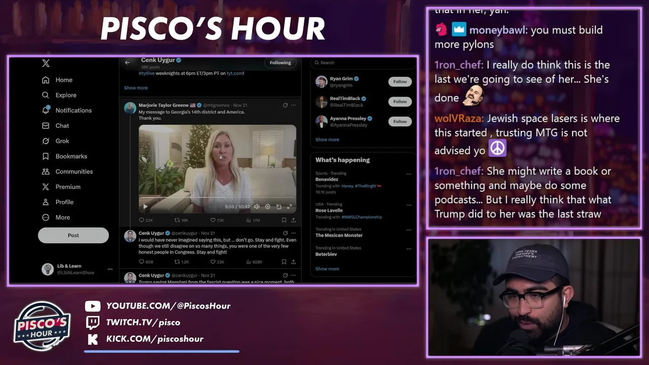Open Notifications in the sidebar
This screenshot has height=365, width=649.
pyautogui.click(x=67, y=110)
